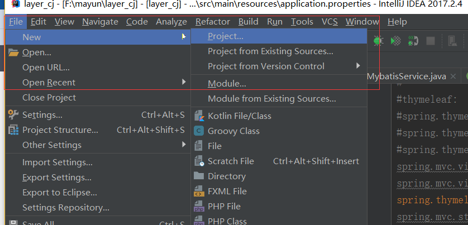Click the Settings wrench icon

13,115
